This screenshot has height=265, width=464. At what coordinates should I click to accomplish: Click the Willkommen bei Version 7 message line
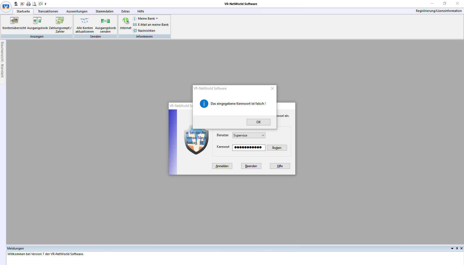click(x=46, y=254)
